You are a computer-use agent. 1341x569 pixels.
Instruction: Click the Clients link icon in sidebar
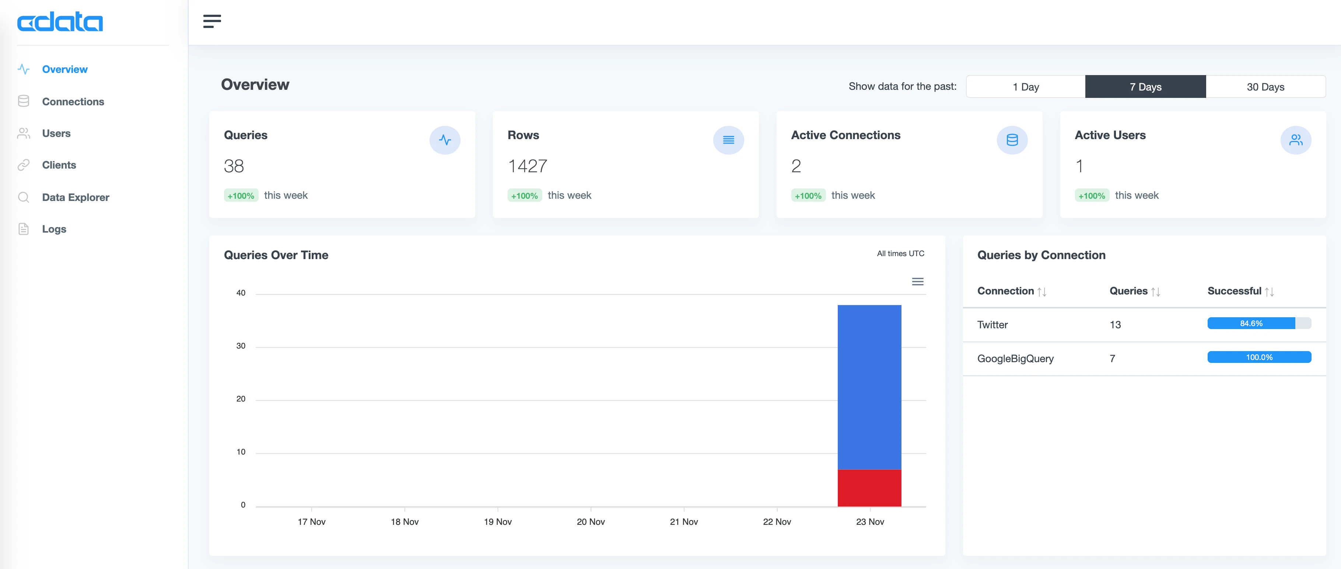[24, 165]
